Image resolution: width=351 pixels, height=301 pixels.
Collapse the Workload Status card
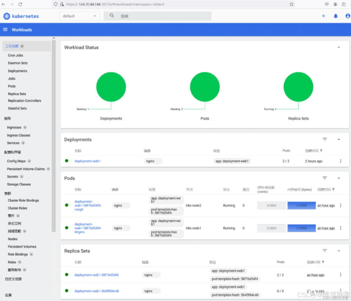339,47
